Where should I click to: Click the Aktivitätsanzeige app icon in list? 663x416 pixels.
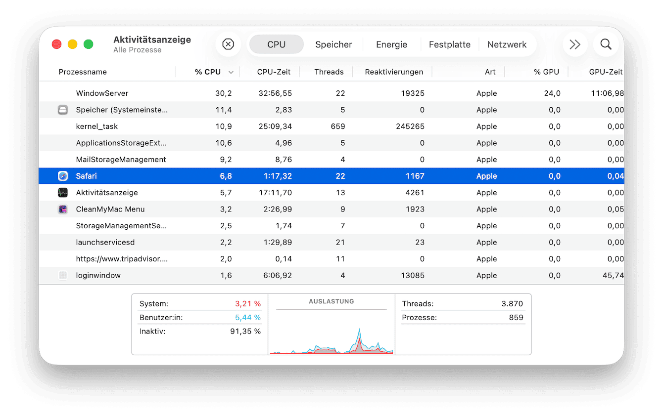point(63,193)
